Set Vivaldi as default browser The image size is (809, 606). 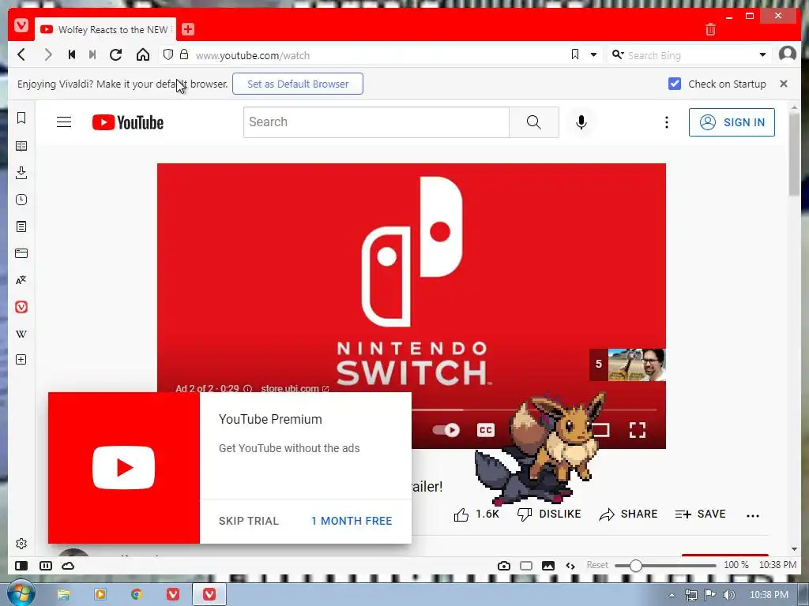(x=298, y=84)
